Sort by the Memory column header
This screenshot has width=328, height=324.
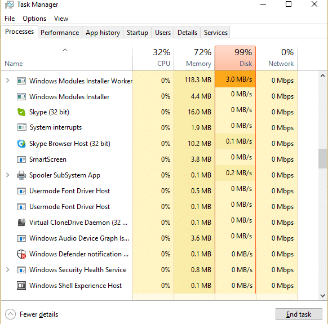(194, 58)
